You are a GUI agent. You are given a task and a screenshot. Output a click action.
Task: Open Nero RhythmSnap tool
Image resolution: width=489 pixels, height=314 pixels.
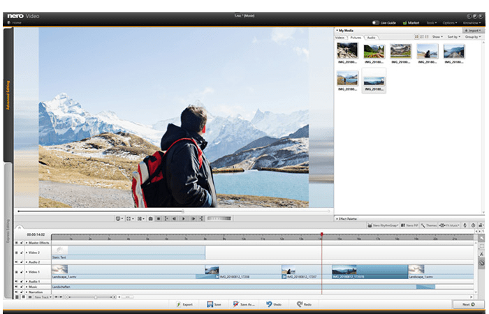(383, 225)
